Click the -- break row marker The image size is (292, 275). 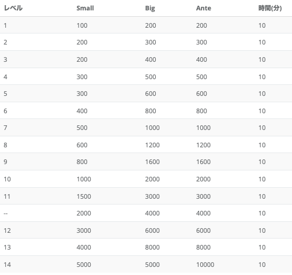click(6, 213)
